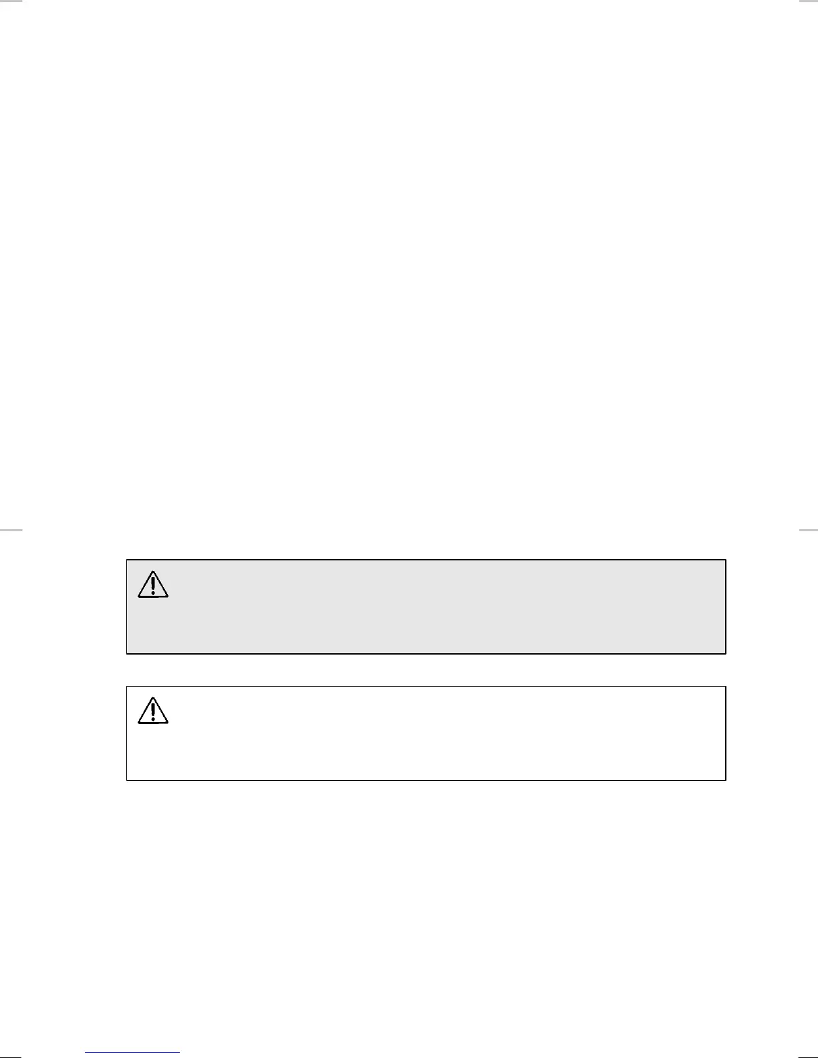Click the left-edge crop mark at mid-page
The width and height of the screenshot is (818, 1058).
click(x=11, y=530)
